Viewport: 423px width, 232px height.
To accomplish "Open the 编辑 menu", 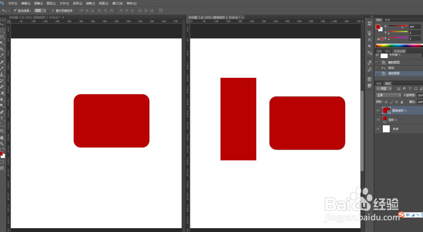I will pyautogui.click(x=26, y=3).
